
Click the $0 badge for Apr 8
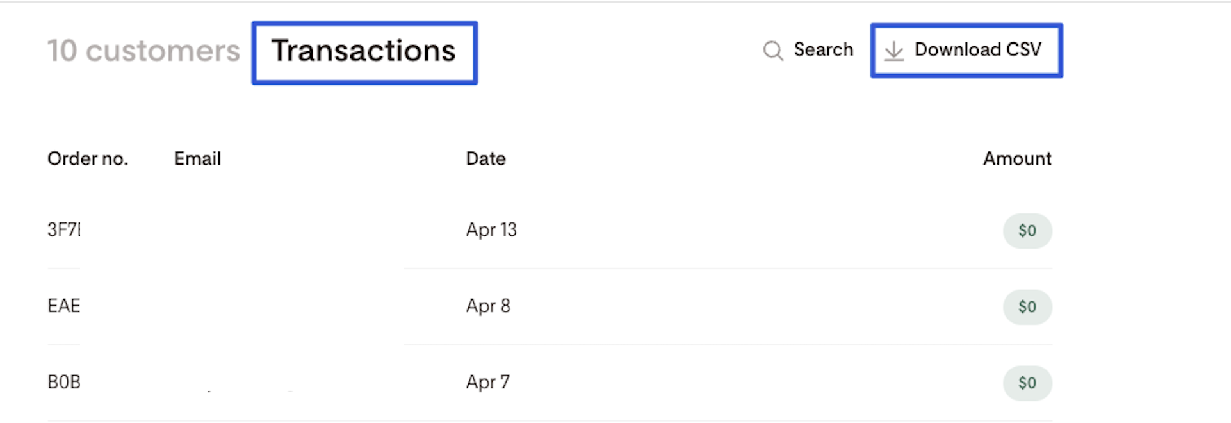click(1027, 307)
